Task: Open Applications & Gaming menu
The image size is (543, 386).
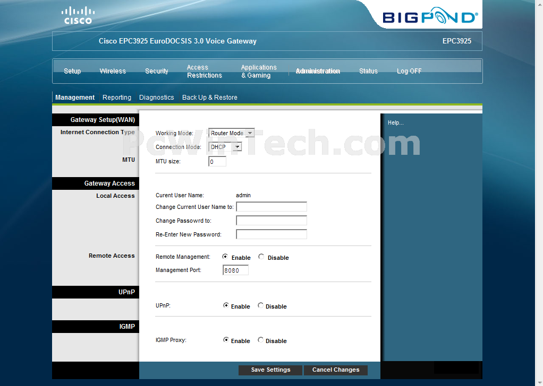Action: 259,71
